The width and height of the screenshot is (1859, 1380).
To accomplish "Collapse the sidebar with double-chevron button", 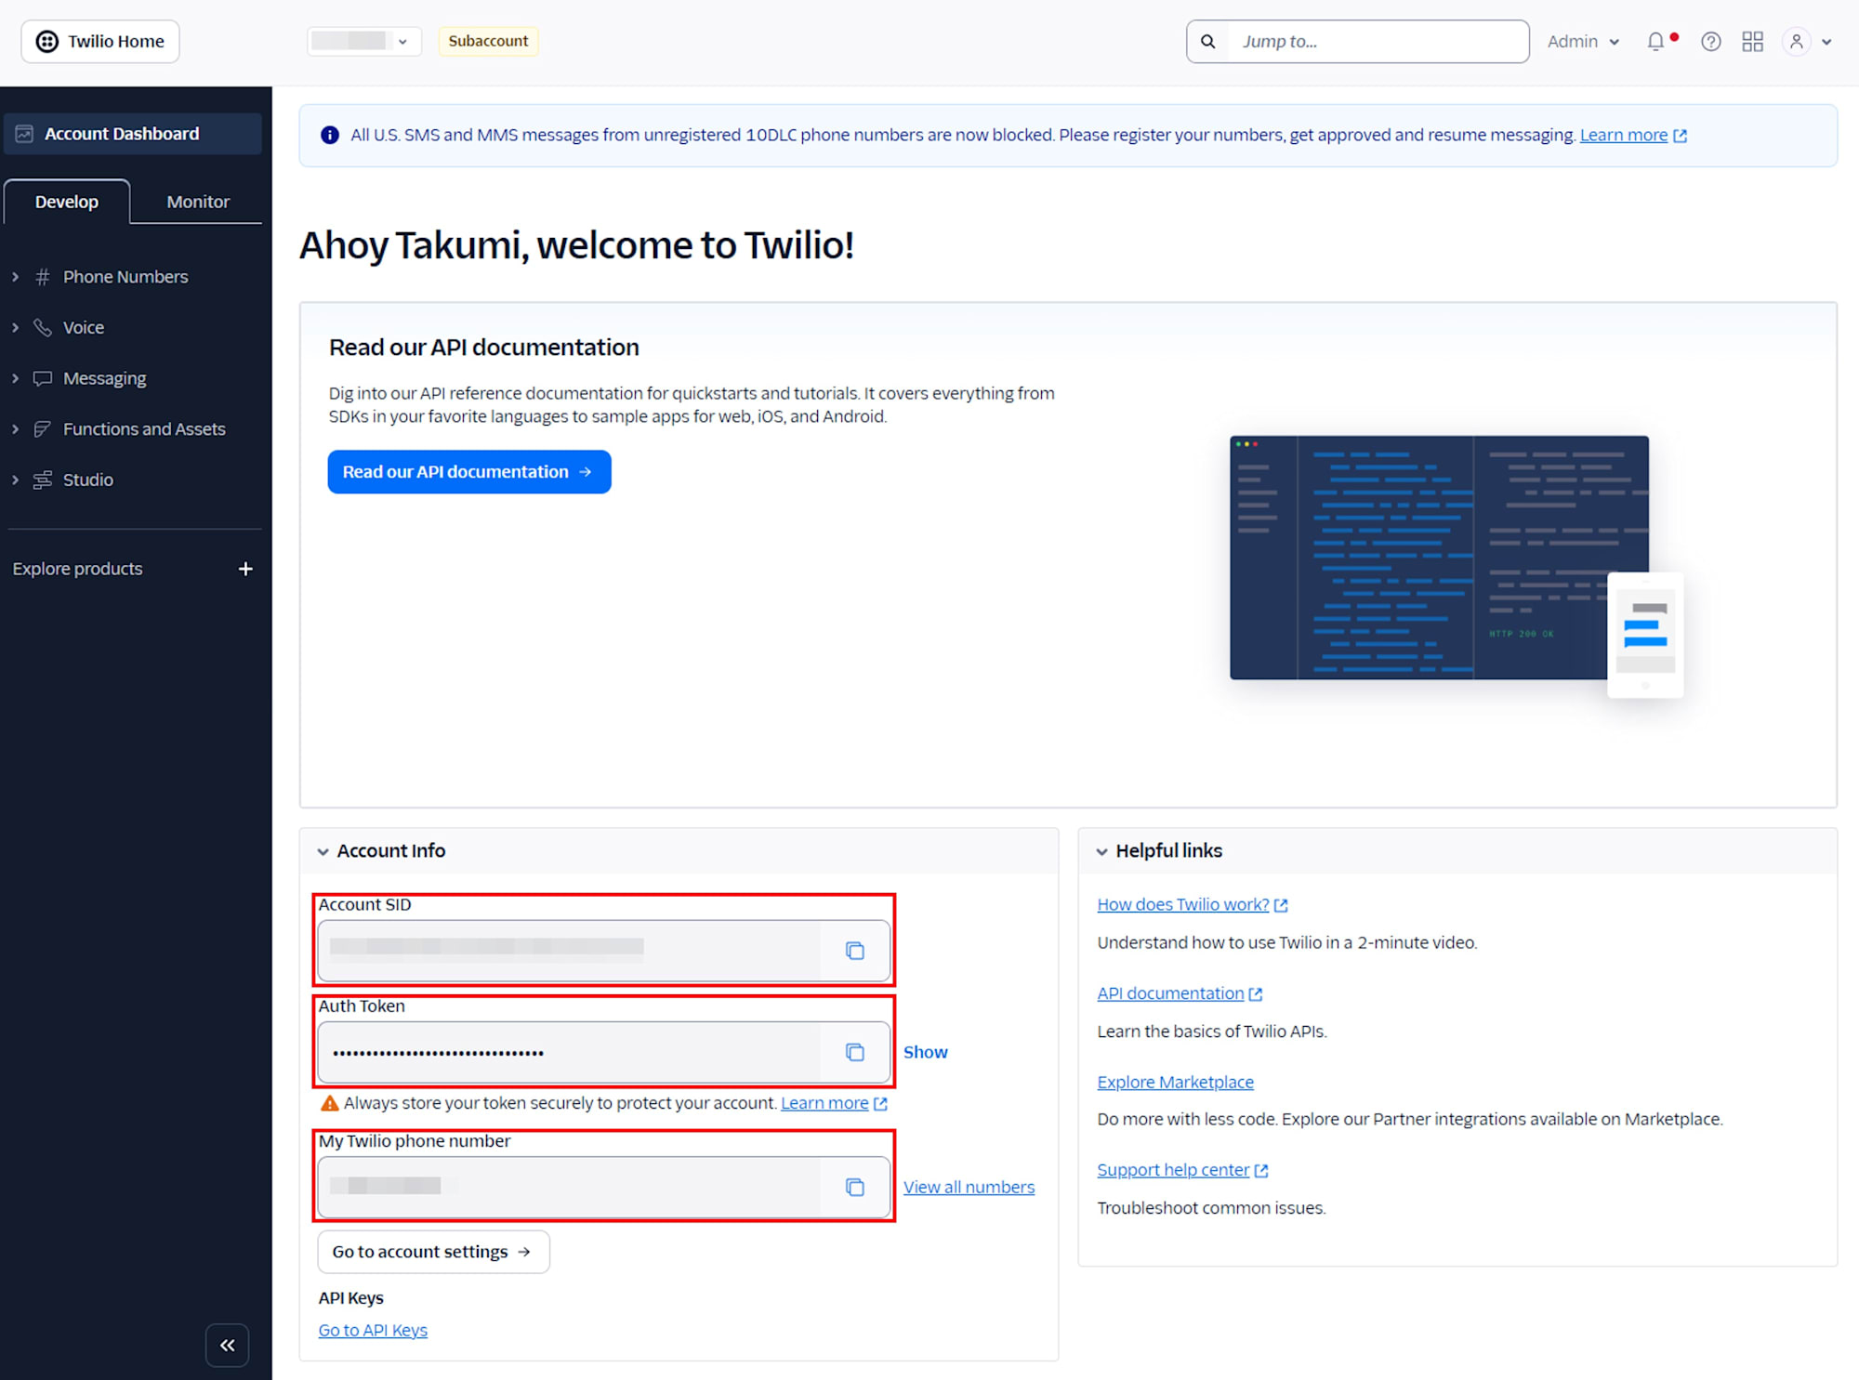I will [227, 1345].
